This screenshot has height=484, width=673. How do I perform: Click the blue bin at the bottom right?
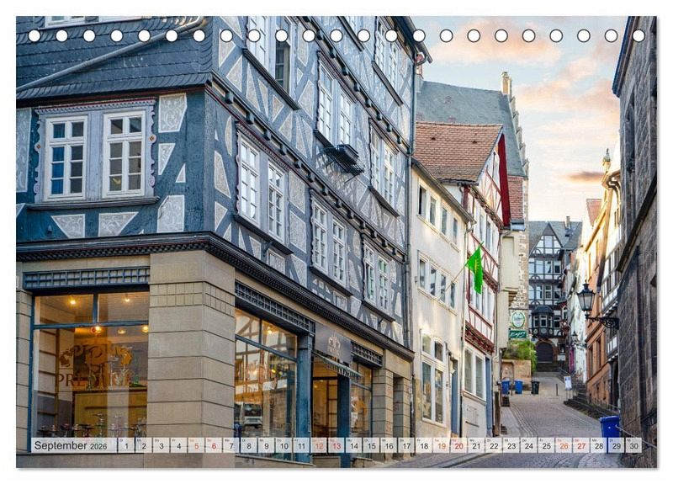(x=610, y=426)
